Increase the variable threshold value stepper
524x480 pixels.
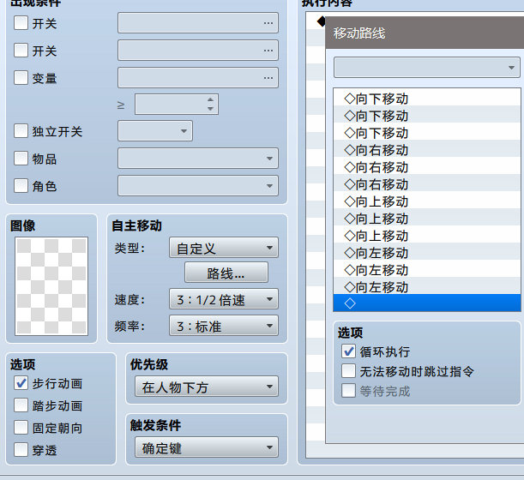point(210,99)
